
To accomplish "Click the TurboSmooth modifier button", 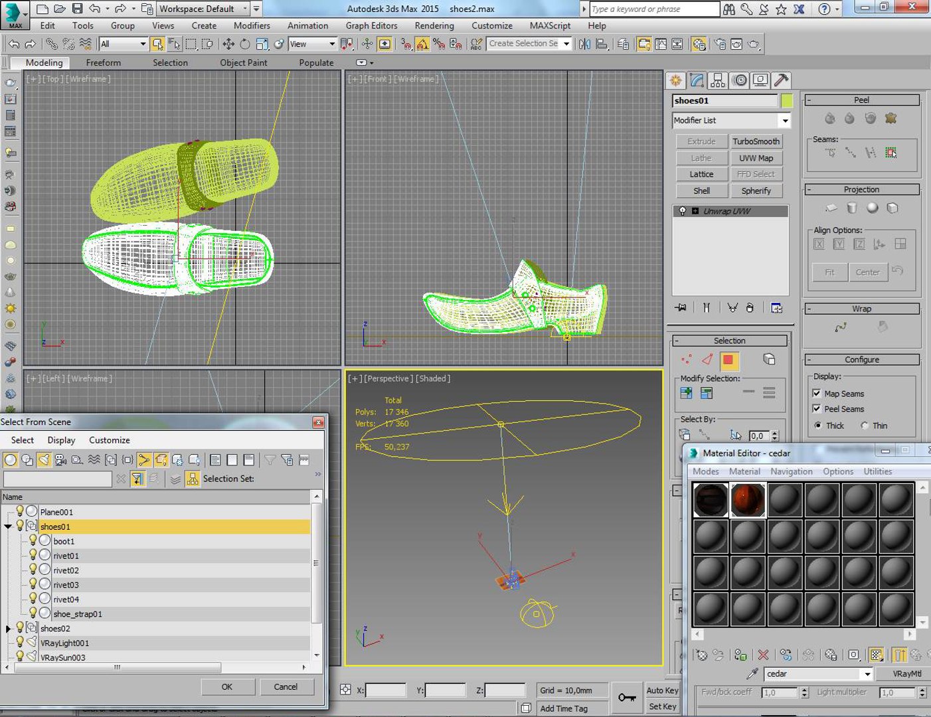I will pyautogui.click(x=756, y=141).
